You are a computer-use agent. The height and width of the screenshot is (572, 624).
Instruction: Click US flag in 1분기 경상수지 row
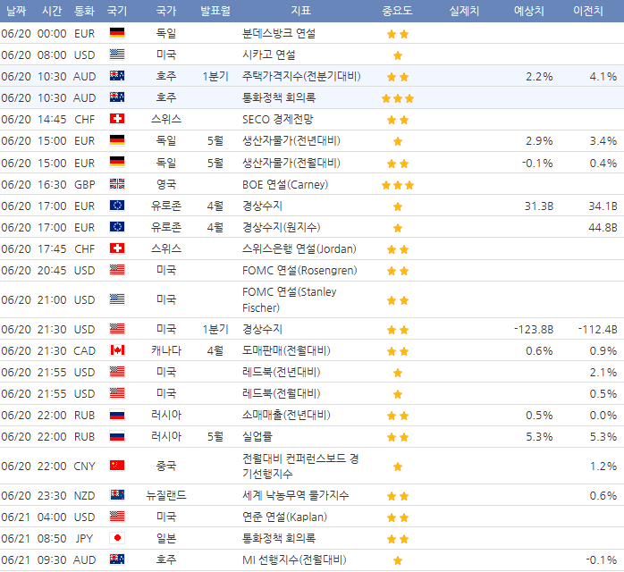[x=117, y=329]
